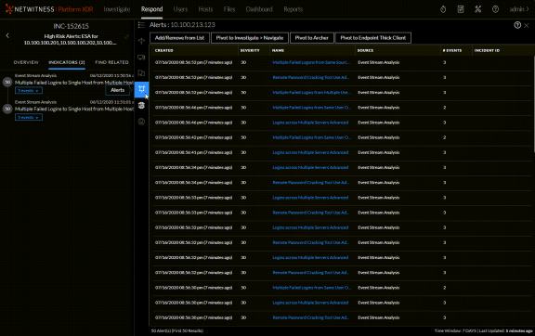Viewport: 535px width, 336px height.
Task: Sort by the Created column header
Action: click(x=164, y=50)
